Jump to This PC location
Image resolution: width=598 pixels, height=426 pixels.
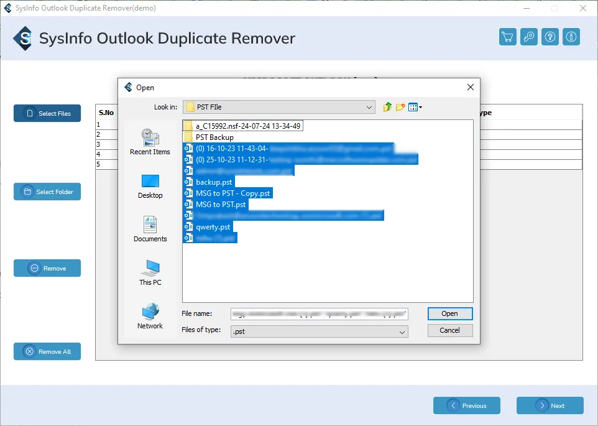click(x=150, y=272)
